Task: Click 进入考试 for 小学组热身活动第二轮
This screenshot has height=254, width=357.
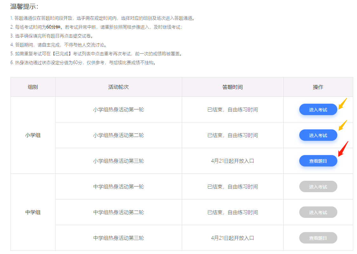Action: 318,135
